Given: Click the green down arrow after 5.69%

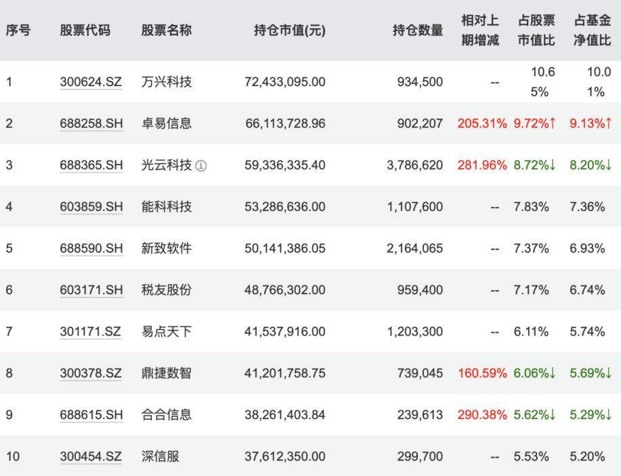Looking at the screenshot, I should point(608,372).
